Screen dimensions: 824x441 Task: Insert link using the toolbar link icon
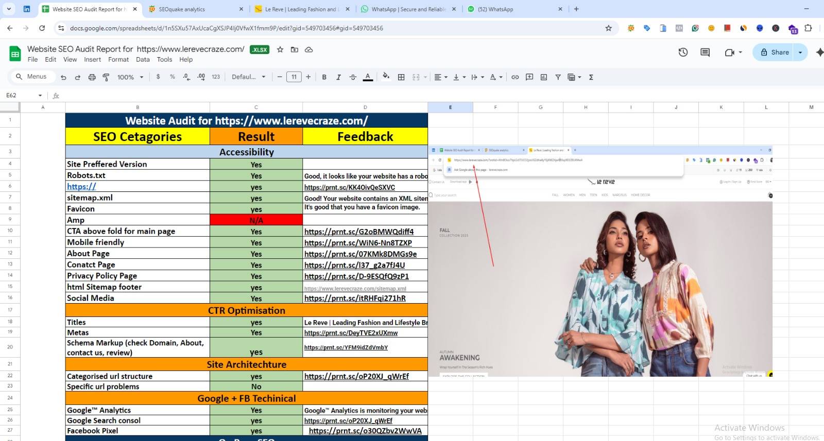point(515,77)
